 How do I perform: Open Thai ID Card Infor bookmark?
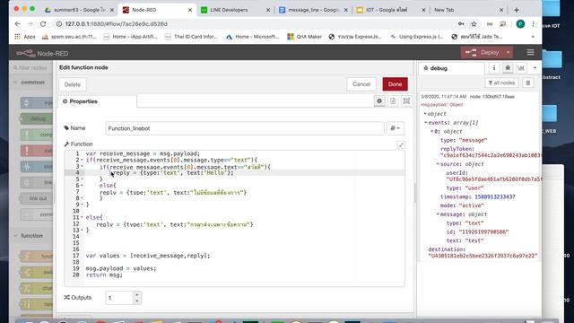click(x=191, y=37)
